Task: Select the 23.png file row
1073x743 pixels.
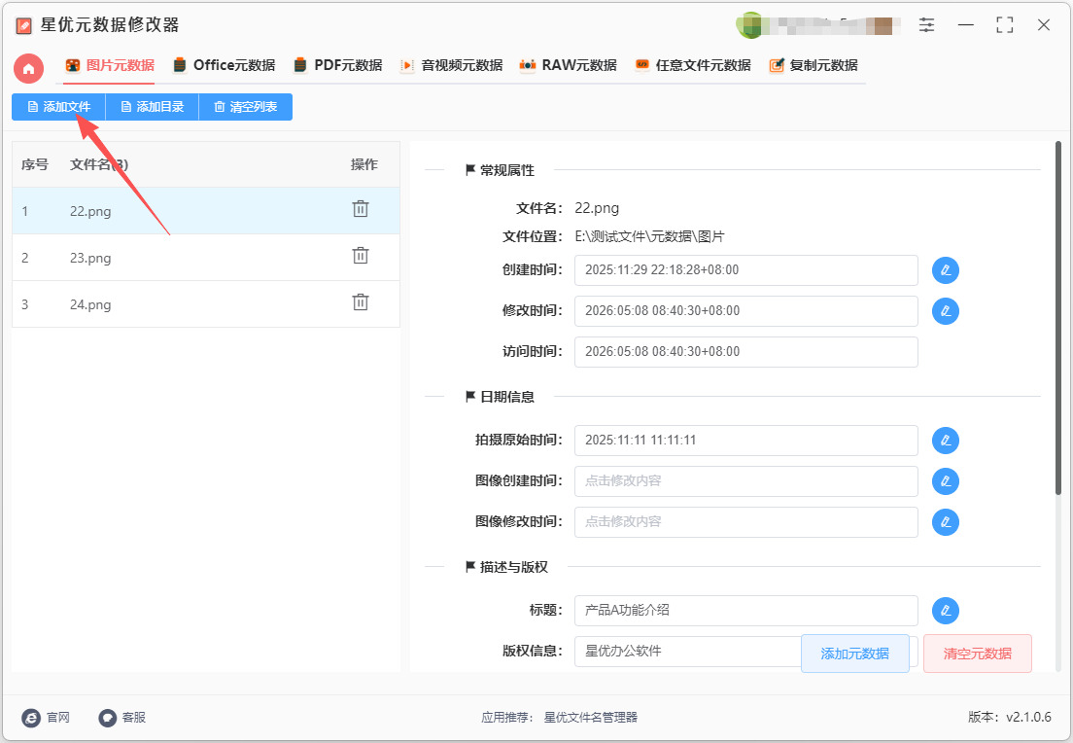Action: click(206, 258)
